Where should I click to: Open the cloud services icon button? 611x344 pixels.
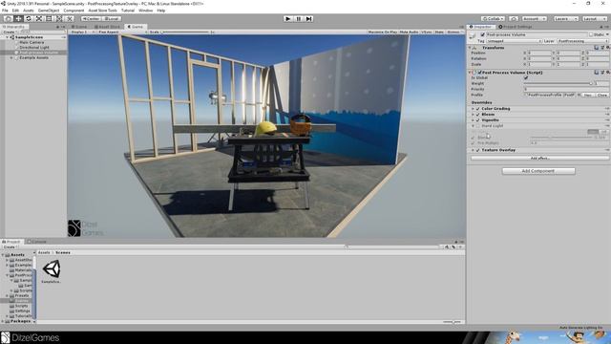pos(514,19)
